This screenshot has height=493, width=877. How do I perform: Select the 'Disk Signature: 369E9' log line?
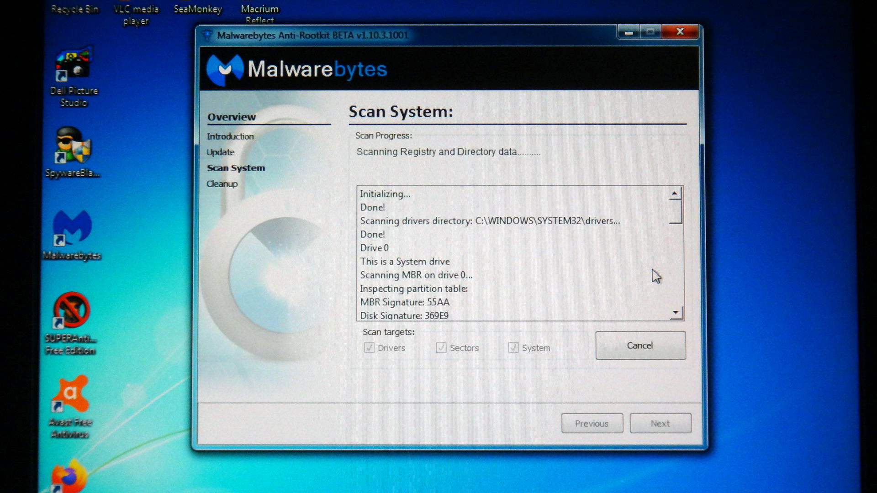pyautogui.click(x=404, y=315)
